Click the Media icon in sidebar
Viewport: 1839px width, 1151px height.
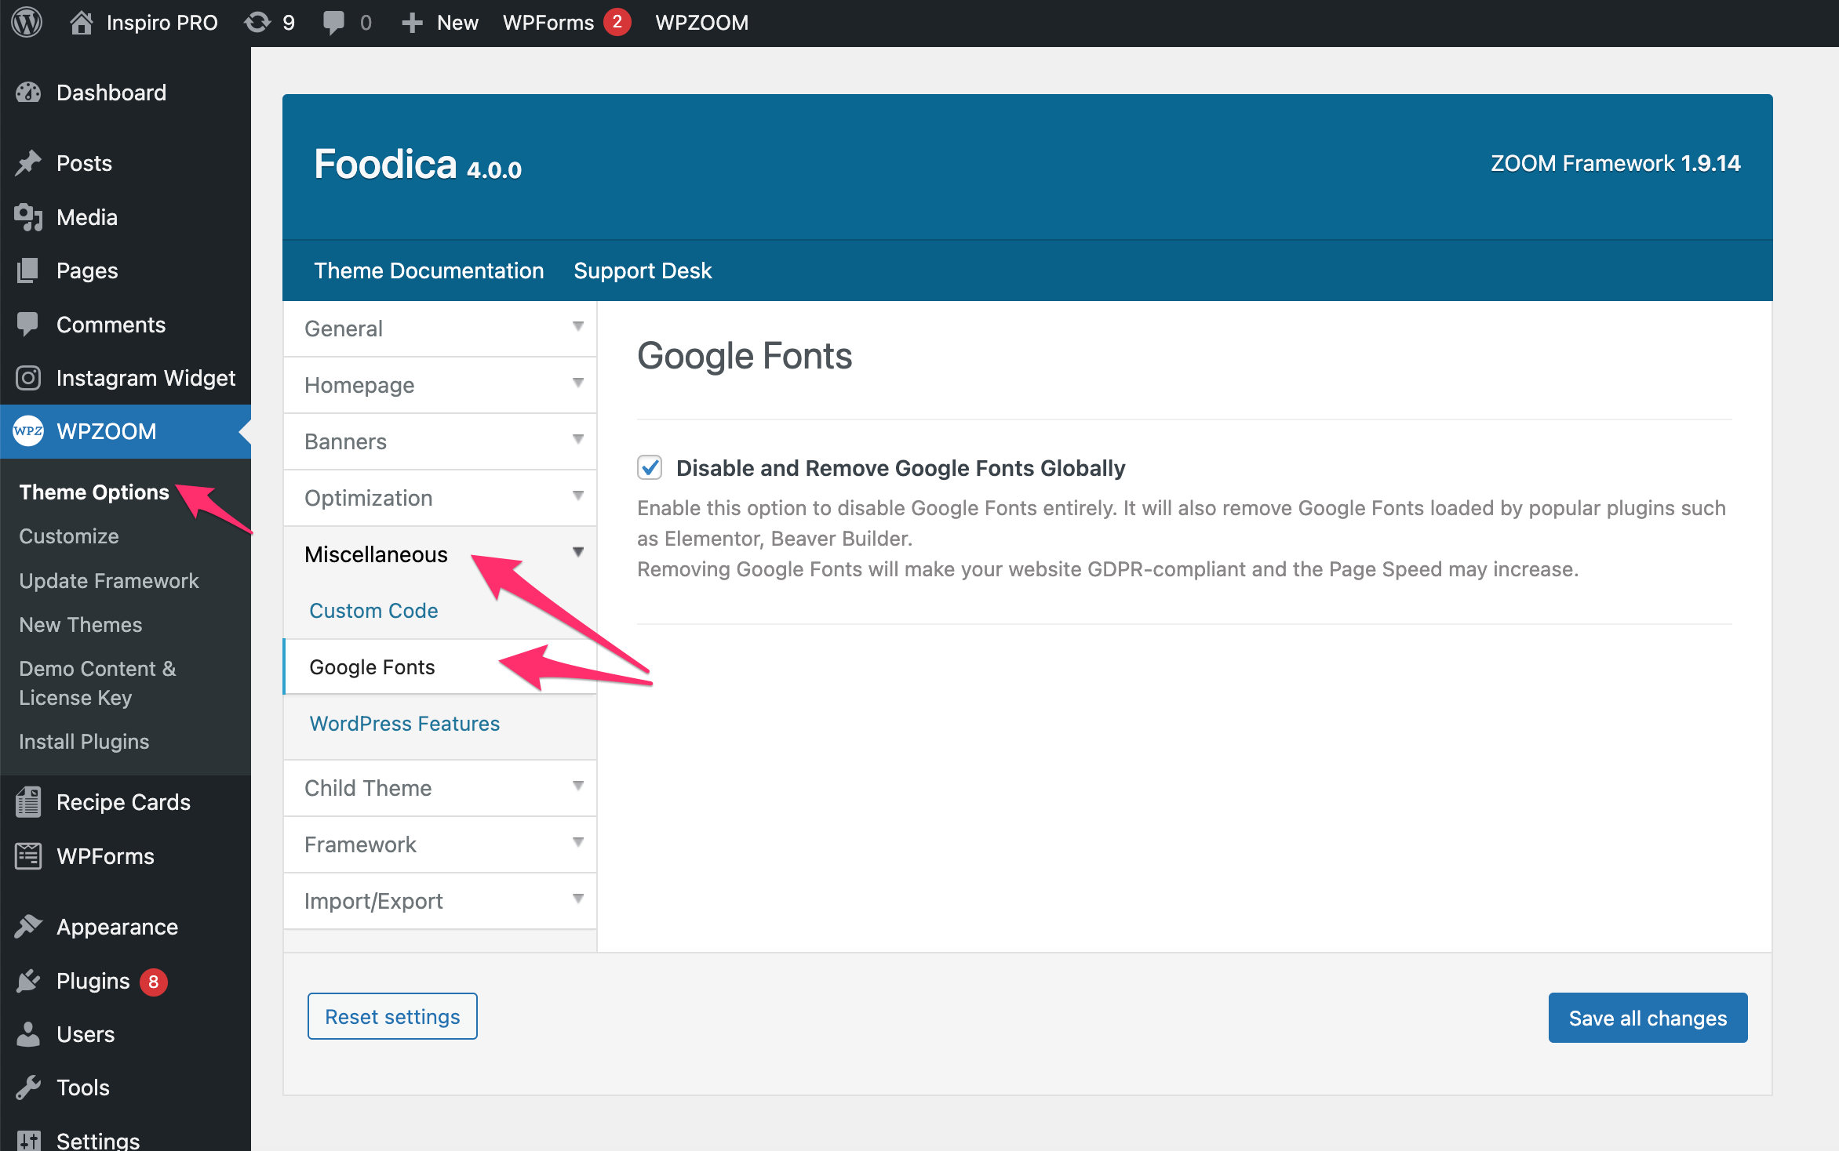[28, 217]
